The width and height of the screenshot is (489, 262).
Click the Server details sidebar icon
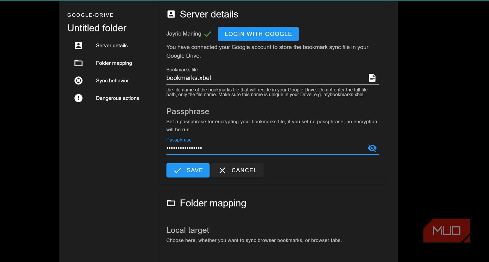79,45
